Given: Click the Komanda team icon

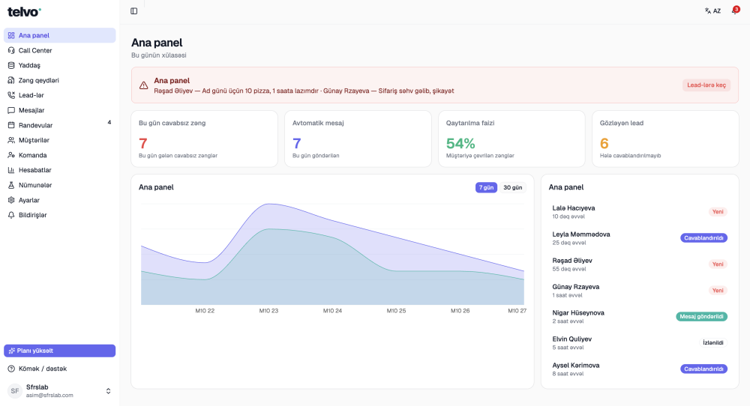Looking at the screenshot, I should [x=11, y=155].
